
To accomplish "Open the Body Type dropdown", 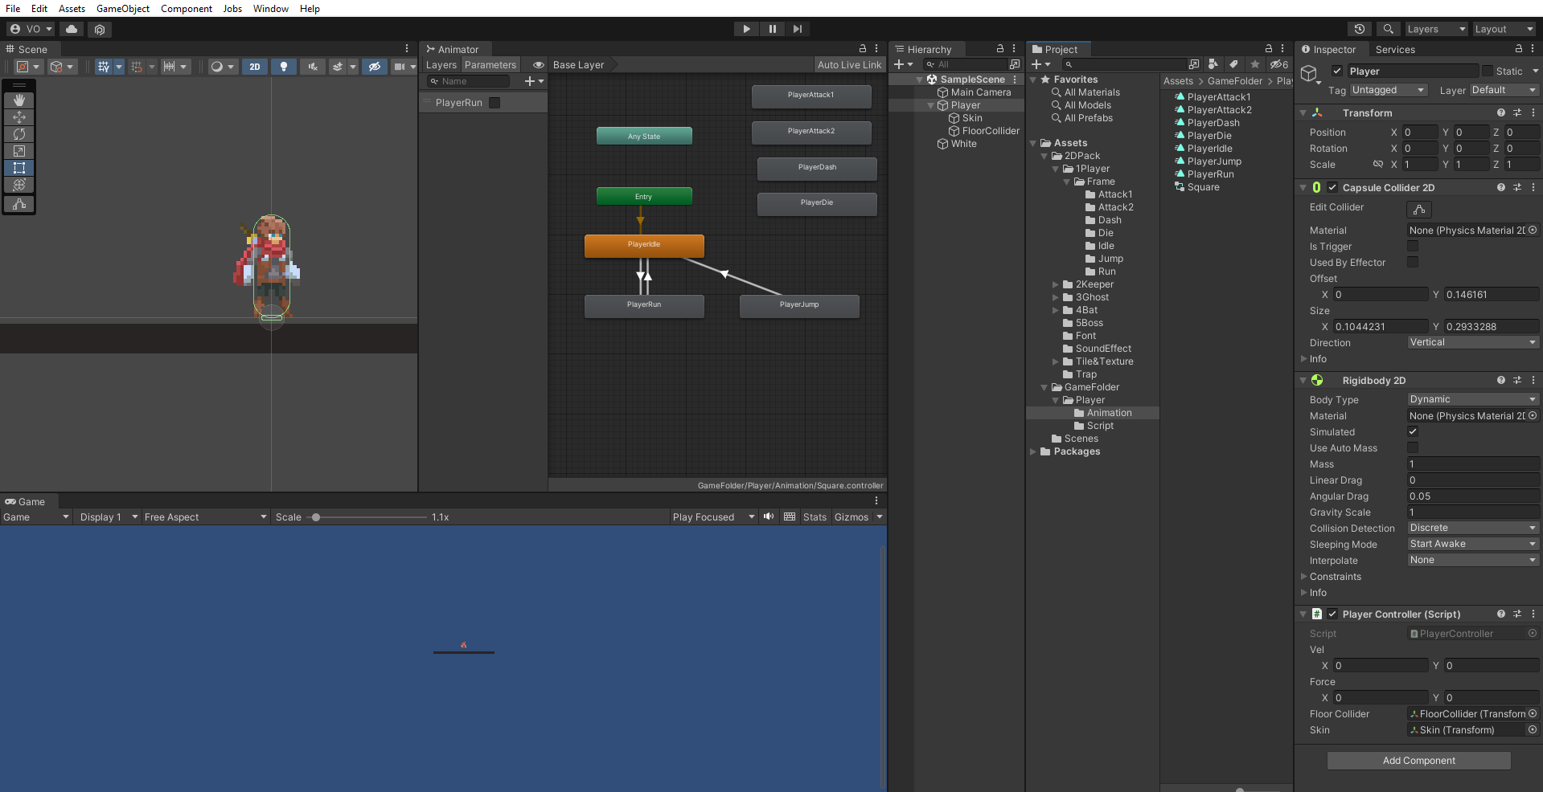I will click(x=1472, y=399).
